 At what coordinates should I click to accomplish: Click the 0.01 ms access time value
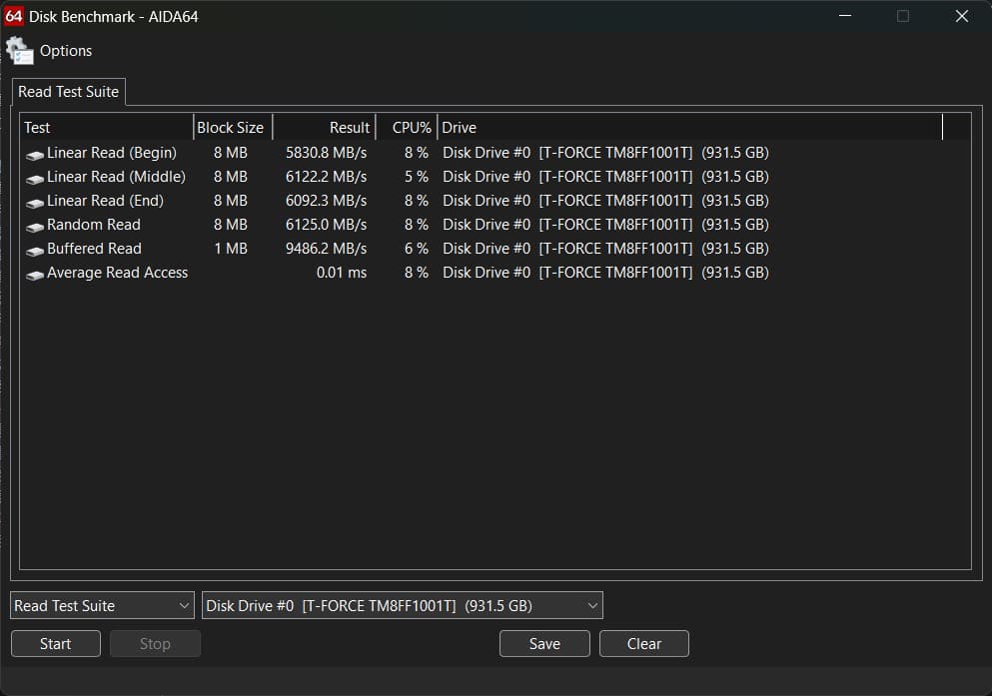tap(342, 273)
